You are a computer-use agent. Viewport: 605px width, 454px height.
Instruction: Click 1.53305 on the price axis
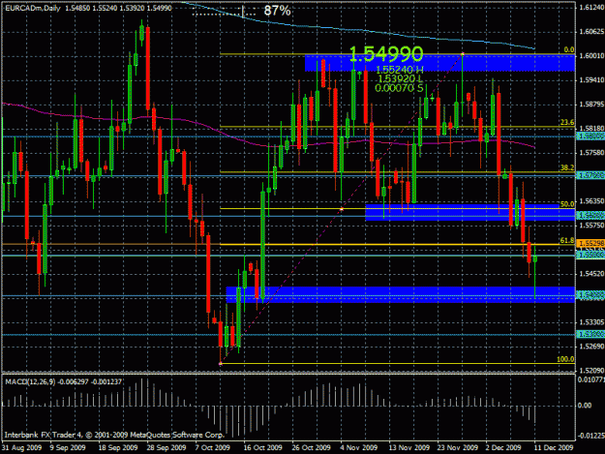click(591, 321)
